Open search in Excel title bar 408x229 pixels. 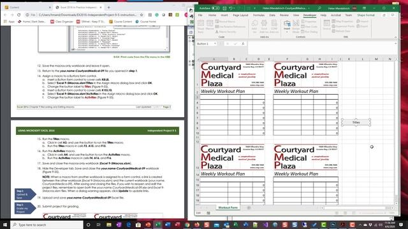pyautogui.click(x=319, y=8)
